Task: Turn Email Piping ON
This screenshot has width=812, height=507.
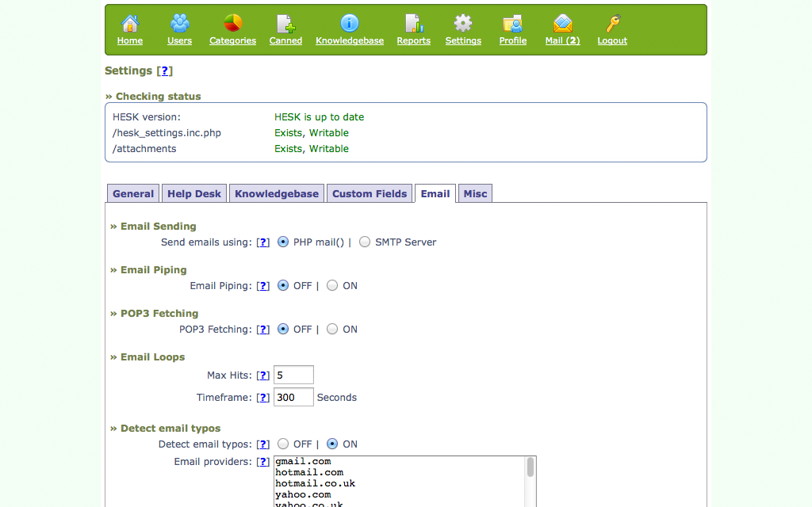Action: [332, 286]
